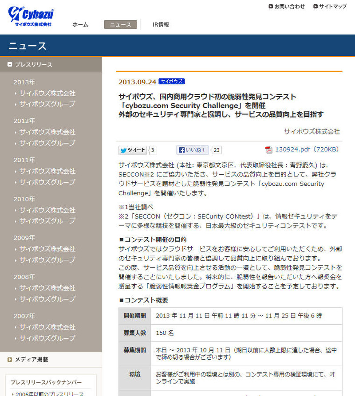Open 2006年以前のプレスリリース archive
Screen dimensions: 355x396
pyautogui.click(x=49, y=394)
